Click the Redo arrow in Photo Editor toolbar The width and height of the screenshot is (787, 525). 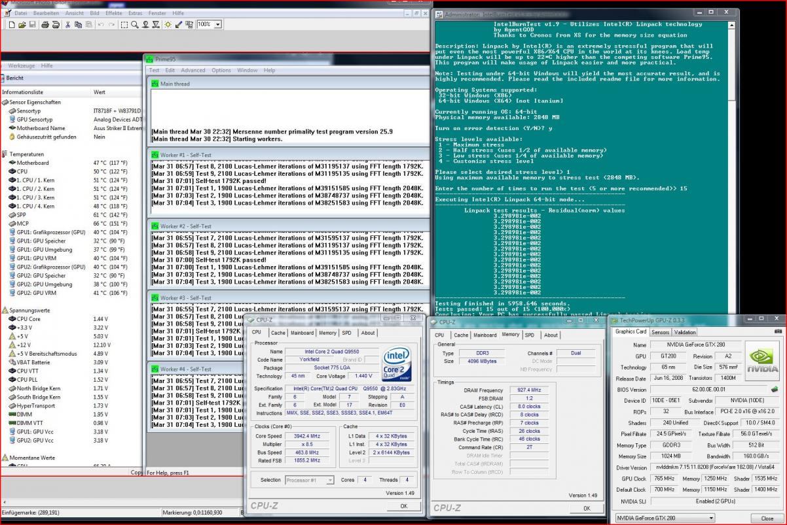click(x=111, y=25)
